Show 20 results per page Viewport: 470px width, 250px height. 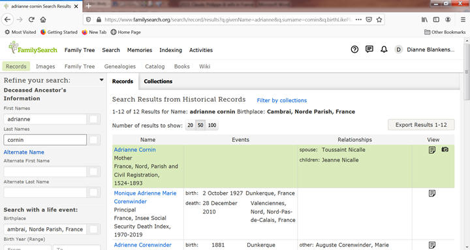click(x=191, y=125)
